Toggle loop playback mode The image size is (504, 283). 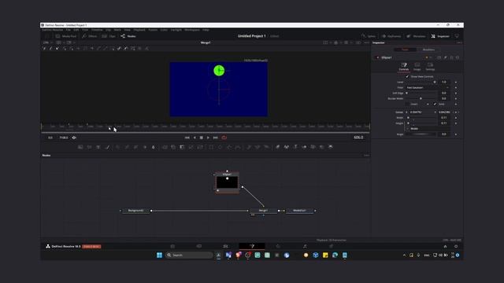click(224, 138)
